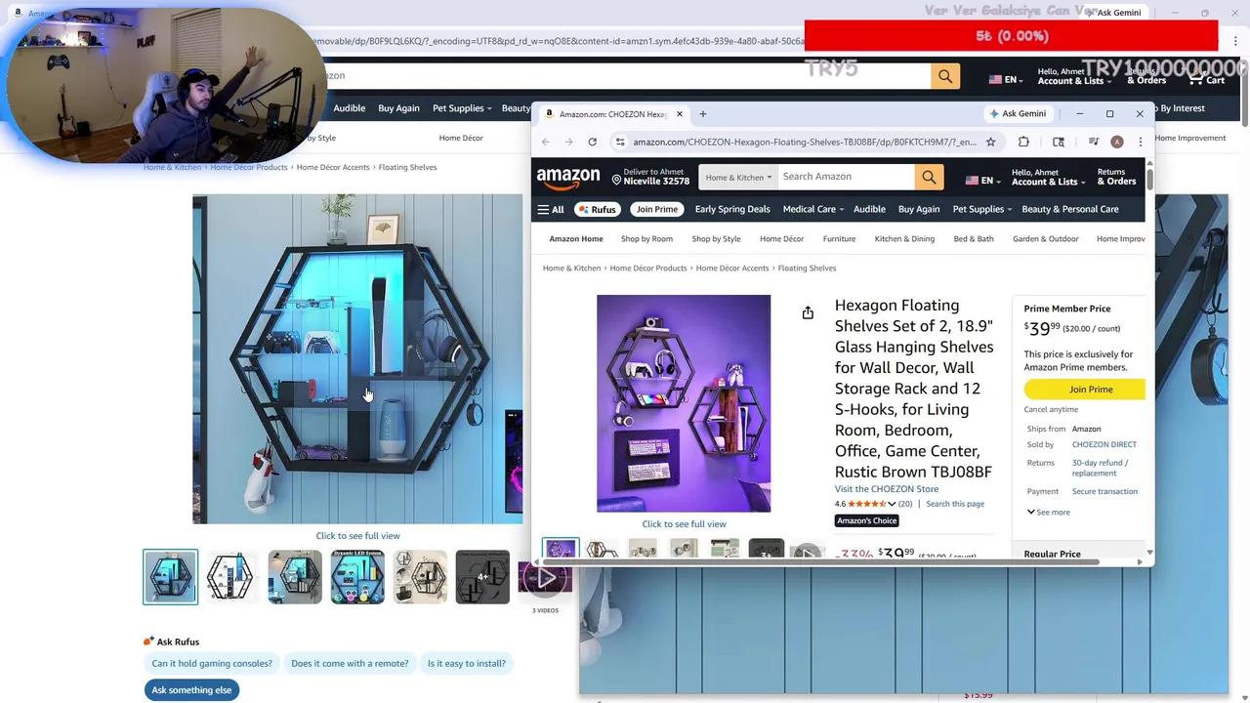The width and height of the screenshot is (1250, 703).
Task: Ask Rufus: Does it come with a remote?
Action: coord(350,663)
